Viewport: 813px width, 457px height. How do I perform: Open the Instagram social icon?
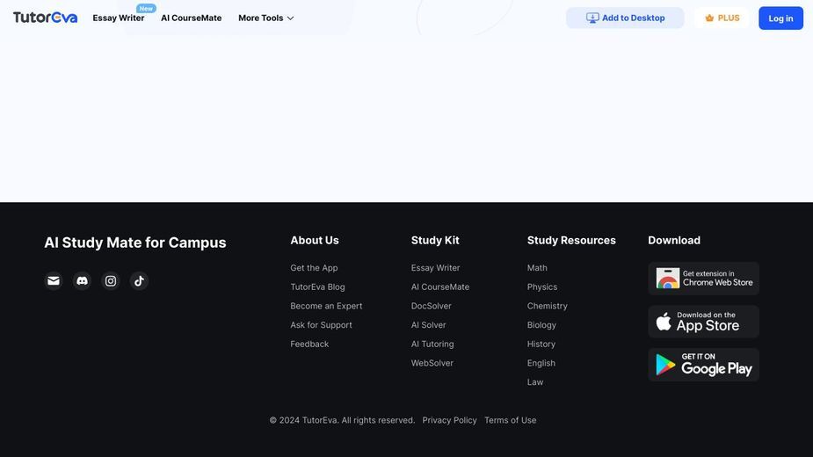click(111, 280)
